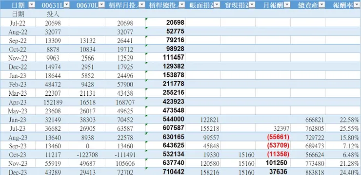This screenshot has height=175, width=361.
Task: Select total assets cell 666821
Action: 308,120
